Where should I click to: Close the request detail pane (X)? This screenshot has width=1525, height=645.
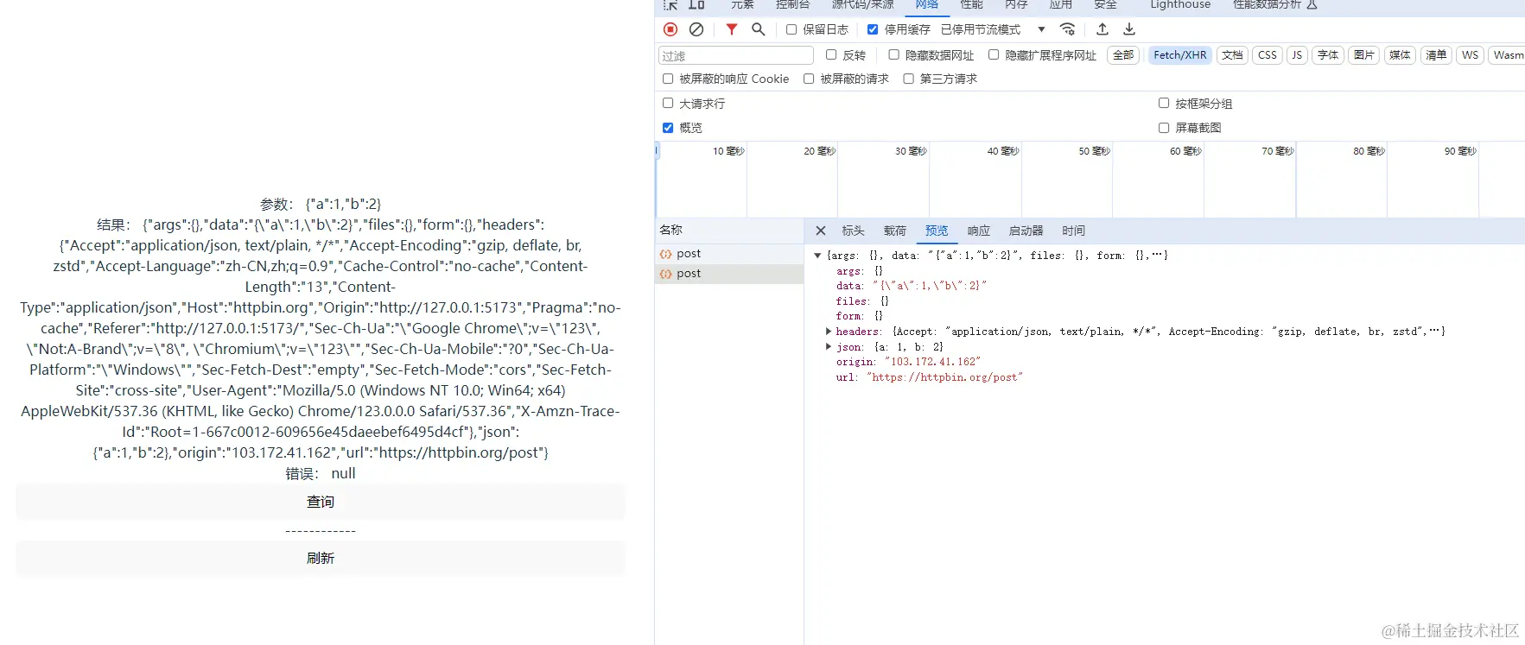point(821,231)
